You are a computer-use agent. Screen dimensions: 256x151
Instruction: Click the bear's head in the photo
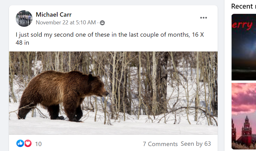tap(98, 88)
